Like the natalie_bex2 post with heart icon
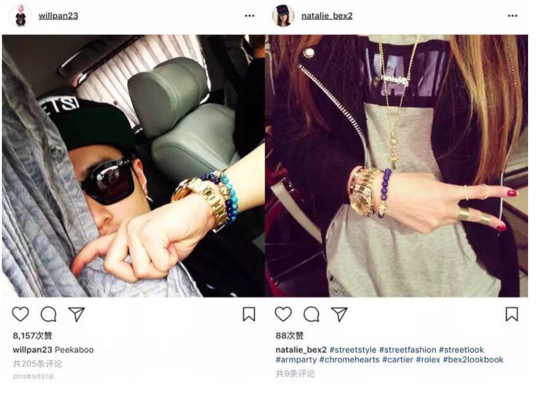The height and width of the screenshot is (395, 542). pos(283,314)
